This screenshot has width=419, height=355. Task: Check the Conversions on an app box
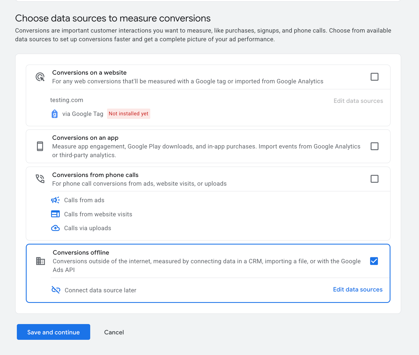374,146
